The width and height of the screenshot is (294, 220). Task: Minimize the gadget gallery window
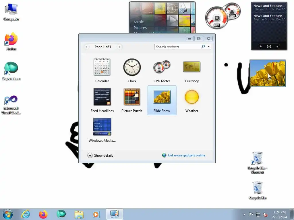pyautogui.click(x=189, y=39)
